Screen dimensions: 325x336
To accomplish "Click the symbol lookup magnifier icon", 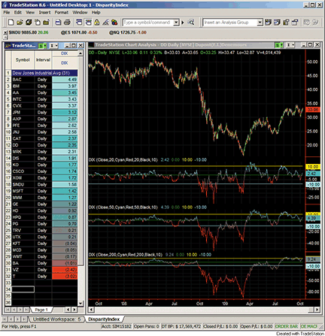I will [x=191, y=23].
